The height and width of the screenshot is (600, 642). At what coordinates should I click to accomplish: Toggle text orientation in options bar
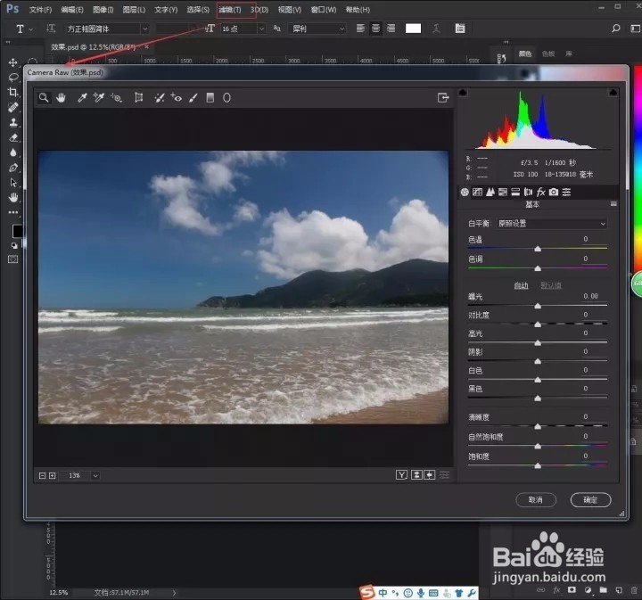click(51, 29)
